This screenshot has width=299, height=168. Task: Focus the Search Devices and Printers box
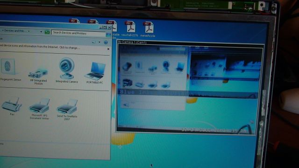(78, 33)
